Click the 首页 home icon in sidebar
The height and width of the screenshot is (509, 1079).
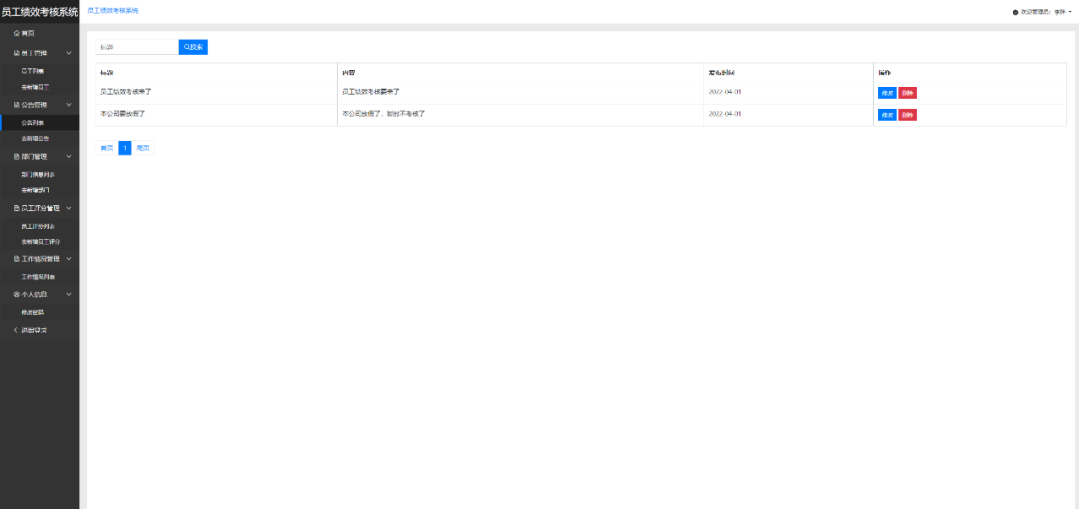(16, 33)
